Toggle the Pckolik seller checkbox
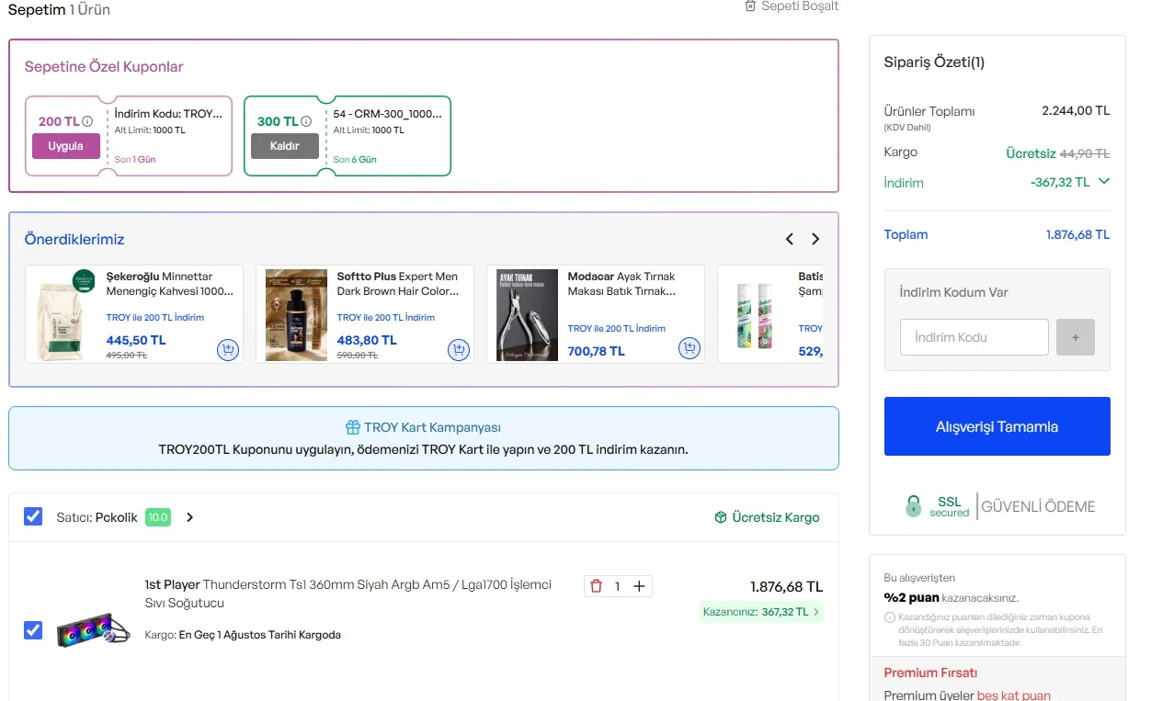The width and height of the screenshot is (1151, 701). click(x=33, y=516)
